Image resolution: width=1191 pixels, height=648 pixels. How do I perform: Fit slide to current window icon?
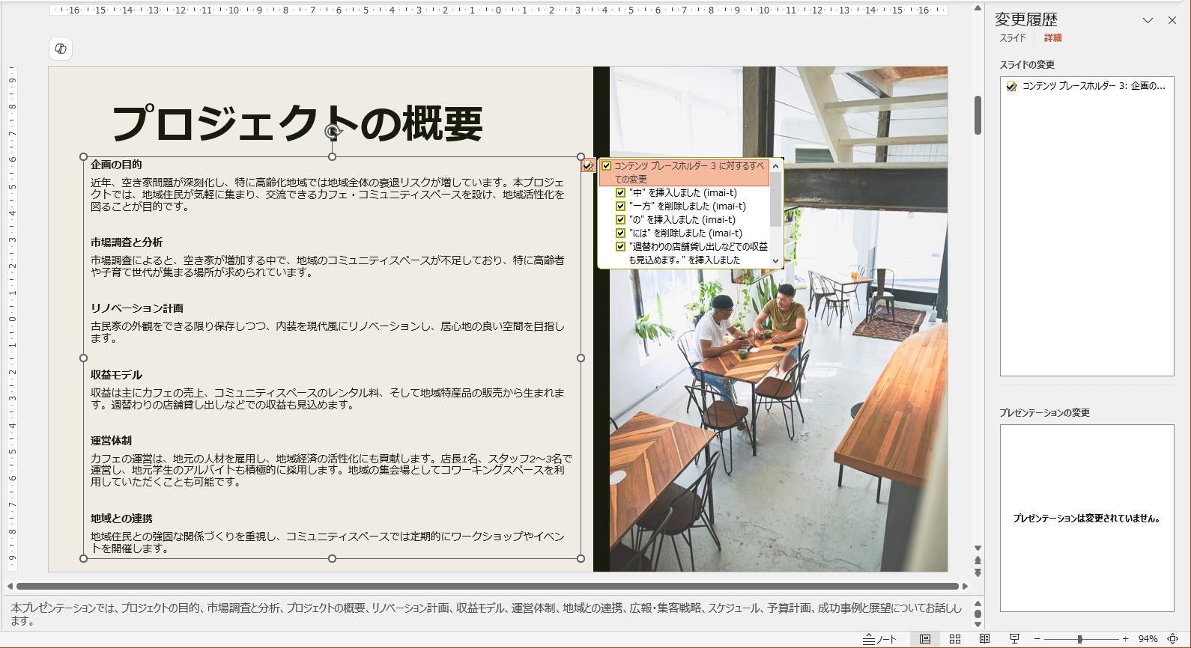1173,639
